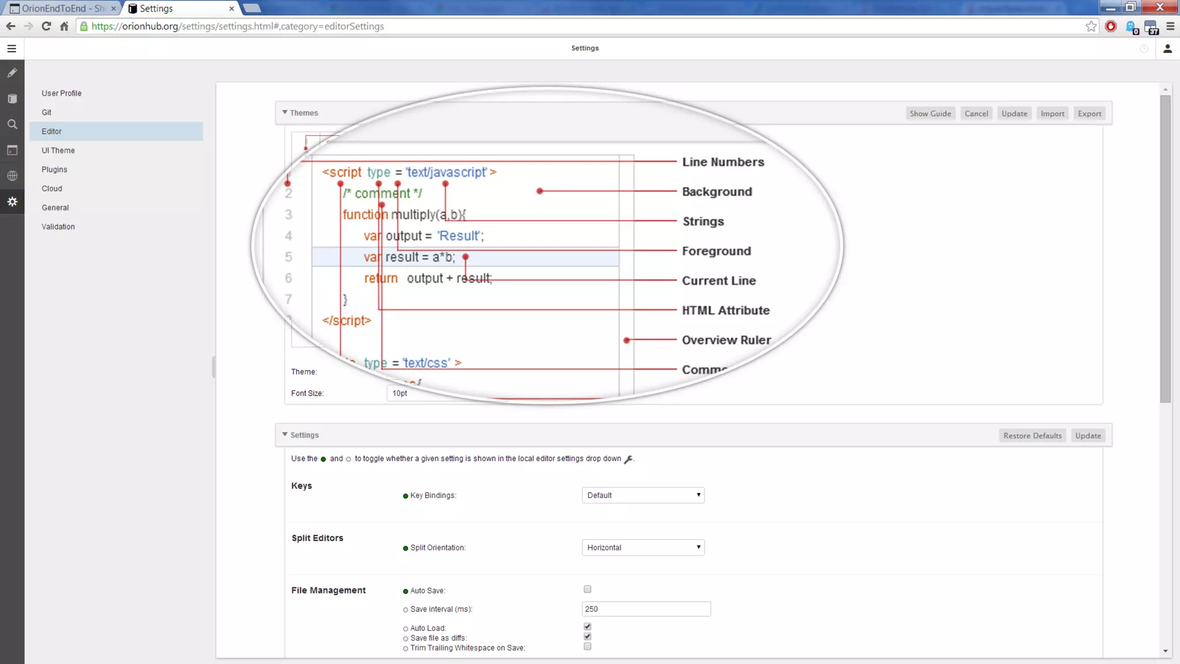Screen dimensions: 1180x664
Task: Open the Git repositories sidebar icon
Action: 12,99
